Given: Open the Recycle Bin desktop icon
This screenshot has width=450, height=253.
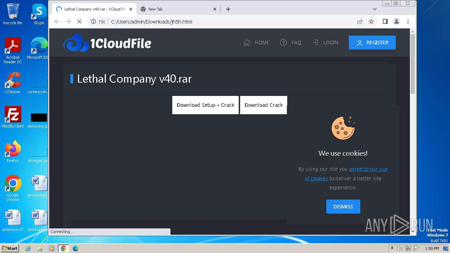Looking at the screenshot, I should point(13,14).
